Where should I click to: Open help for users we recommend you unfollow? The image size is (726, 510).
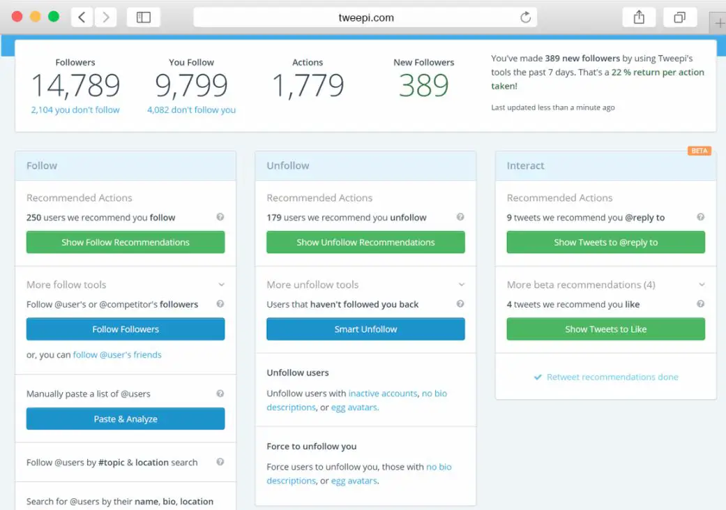coord(460,217)
